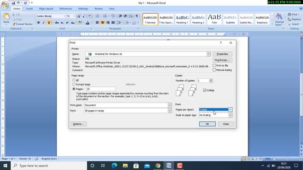Toggle Italic formatting
Screen dimensions: 303x170
(x=44, y=23)
